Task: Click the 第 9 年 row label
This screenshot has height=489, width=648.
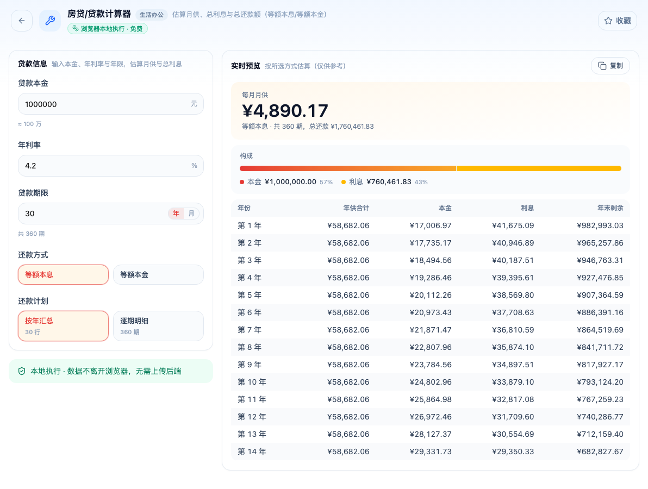Action: tap(250, 365)
